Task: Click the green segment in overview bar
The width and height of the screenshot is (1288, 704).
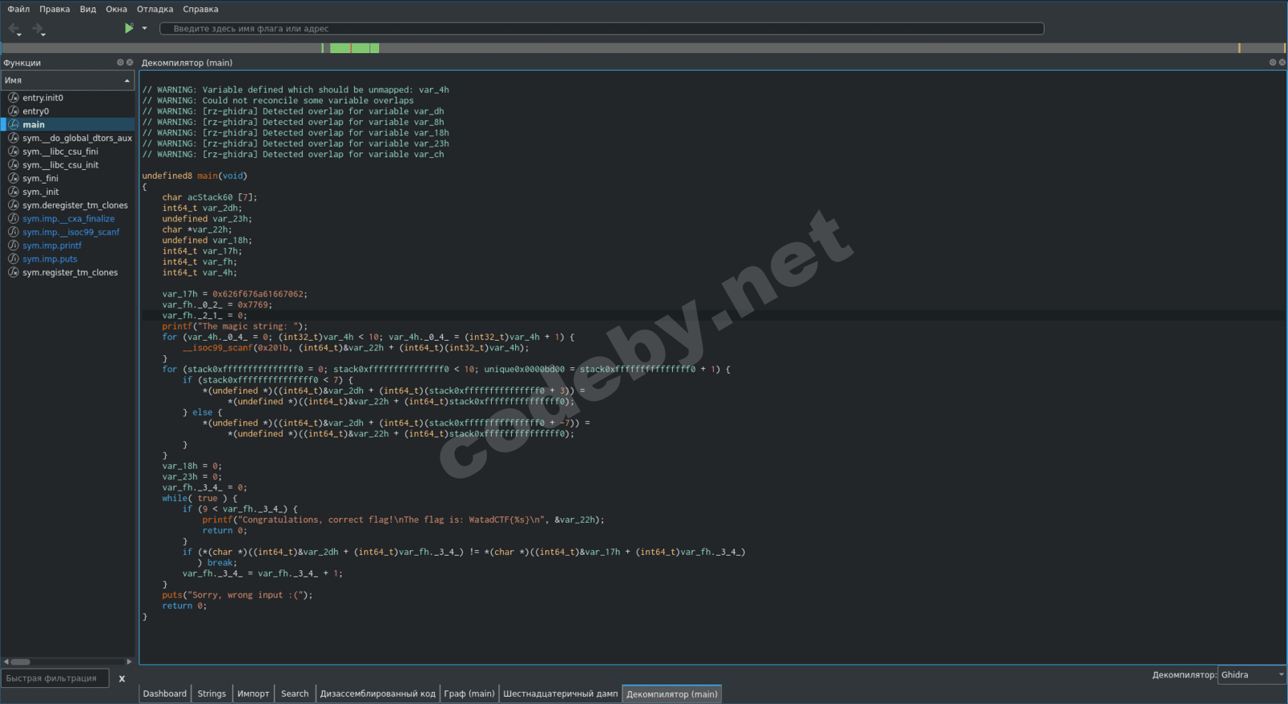Action: tap(353, 48)
